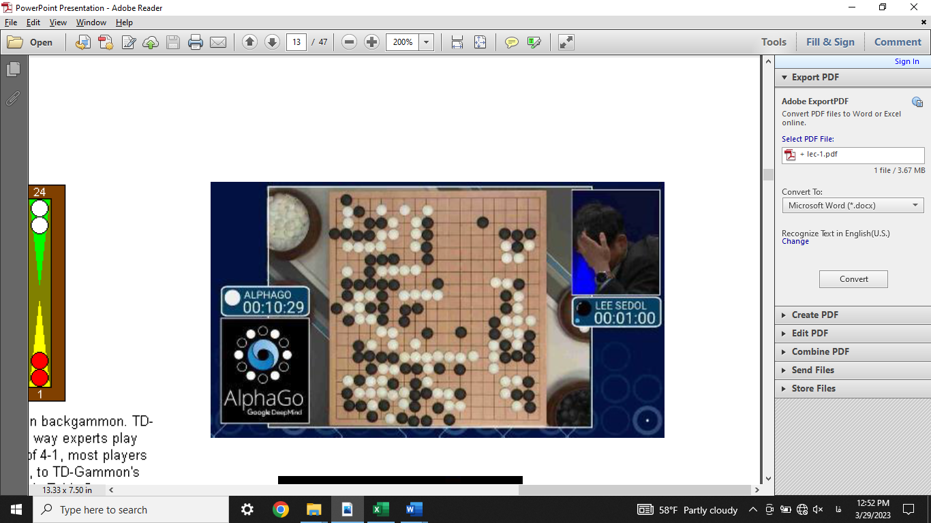
Task: Click the vertical scrollbar down arrow
Action: (x=768, y=479)
